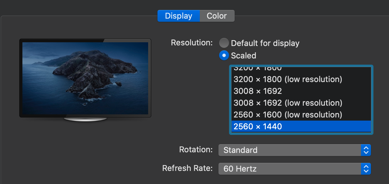
Task: Enable the Scaled radio button
Action: [224, 55]
